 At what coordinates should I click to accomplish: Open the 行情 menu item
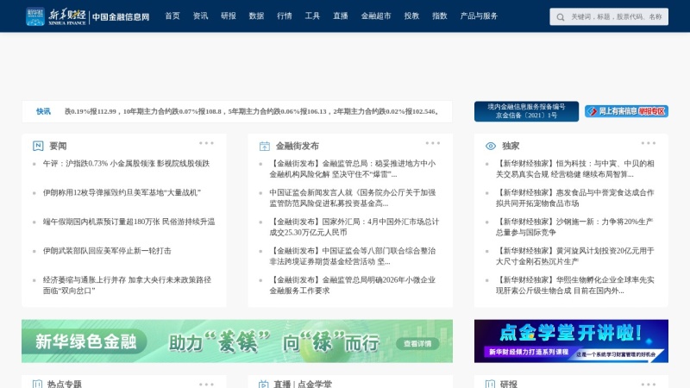click(x=285, y=16)
